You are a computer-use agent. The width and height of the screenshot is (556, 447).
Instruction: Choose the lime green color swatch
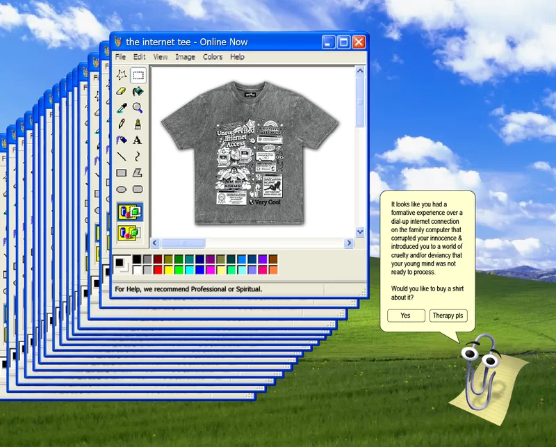(179, 270)
